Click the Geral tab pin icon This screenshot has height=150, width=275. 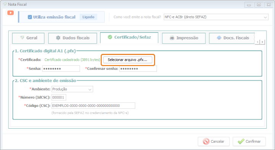[x=22, y=37]
